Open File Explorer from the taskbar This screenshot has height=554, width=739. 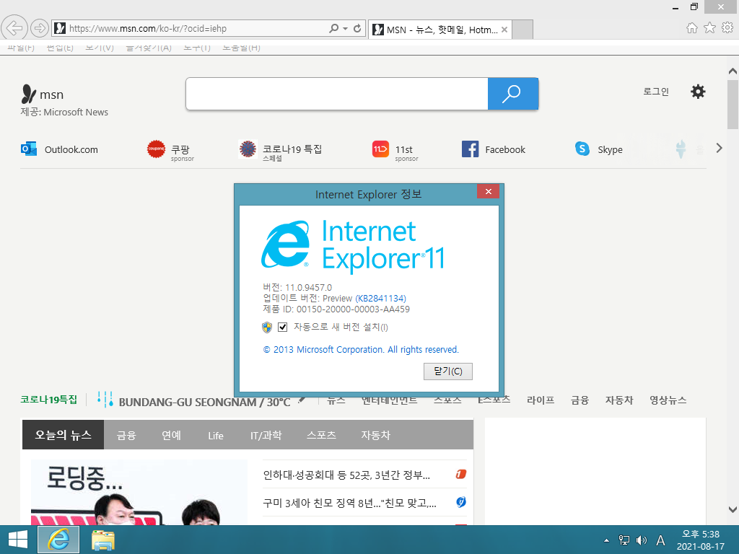[x=103, y=540]
